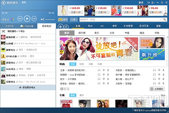Select 最新 albums filter
The width and height of the screenshot is (169, 113).
[73, 95]
